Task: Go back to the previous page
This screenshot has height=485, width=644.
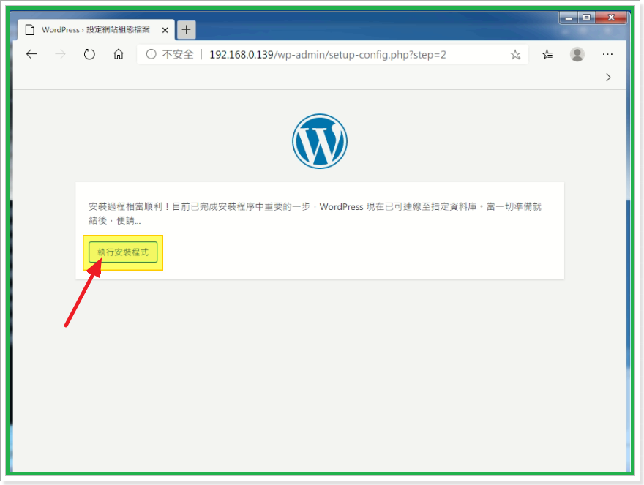Action: (31, 54)
